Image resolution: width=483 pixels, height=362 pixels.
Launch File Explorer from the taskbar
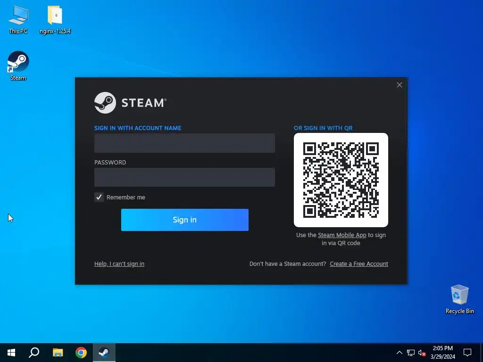click(58, 353)
